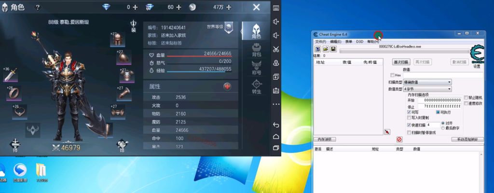The height and width of the screenshot is (193, 494).
Task: Click the belt equipment slot +27
Action: [118, 112]
